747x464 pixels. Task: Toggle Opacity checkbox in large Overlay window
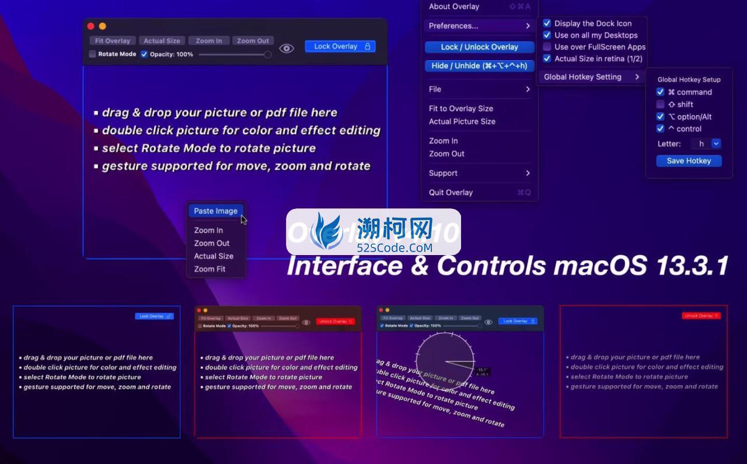coord(144,54)
